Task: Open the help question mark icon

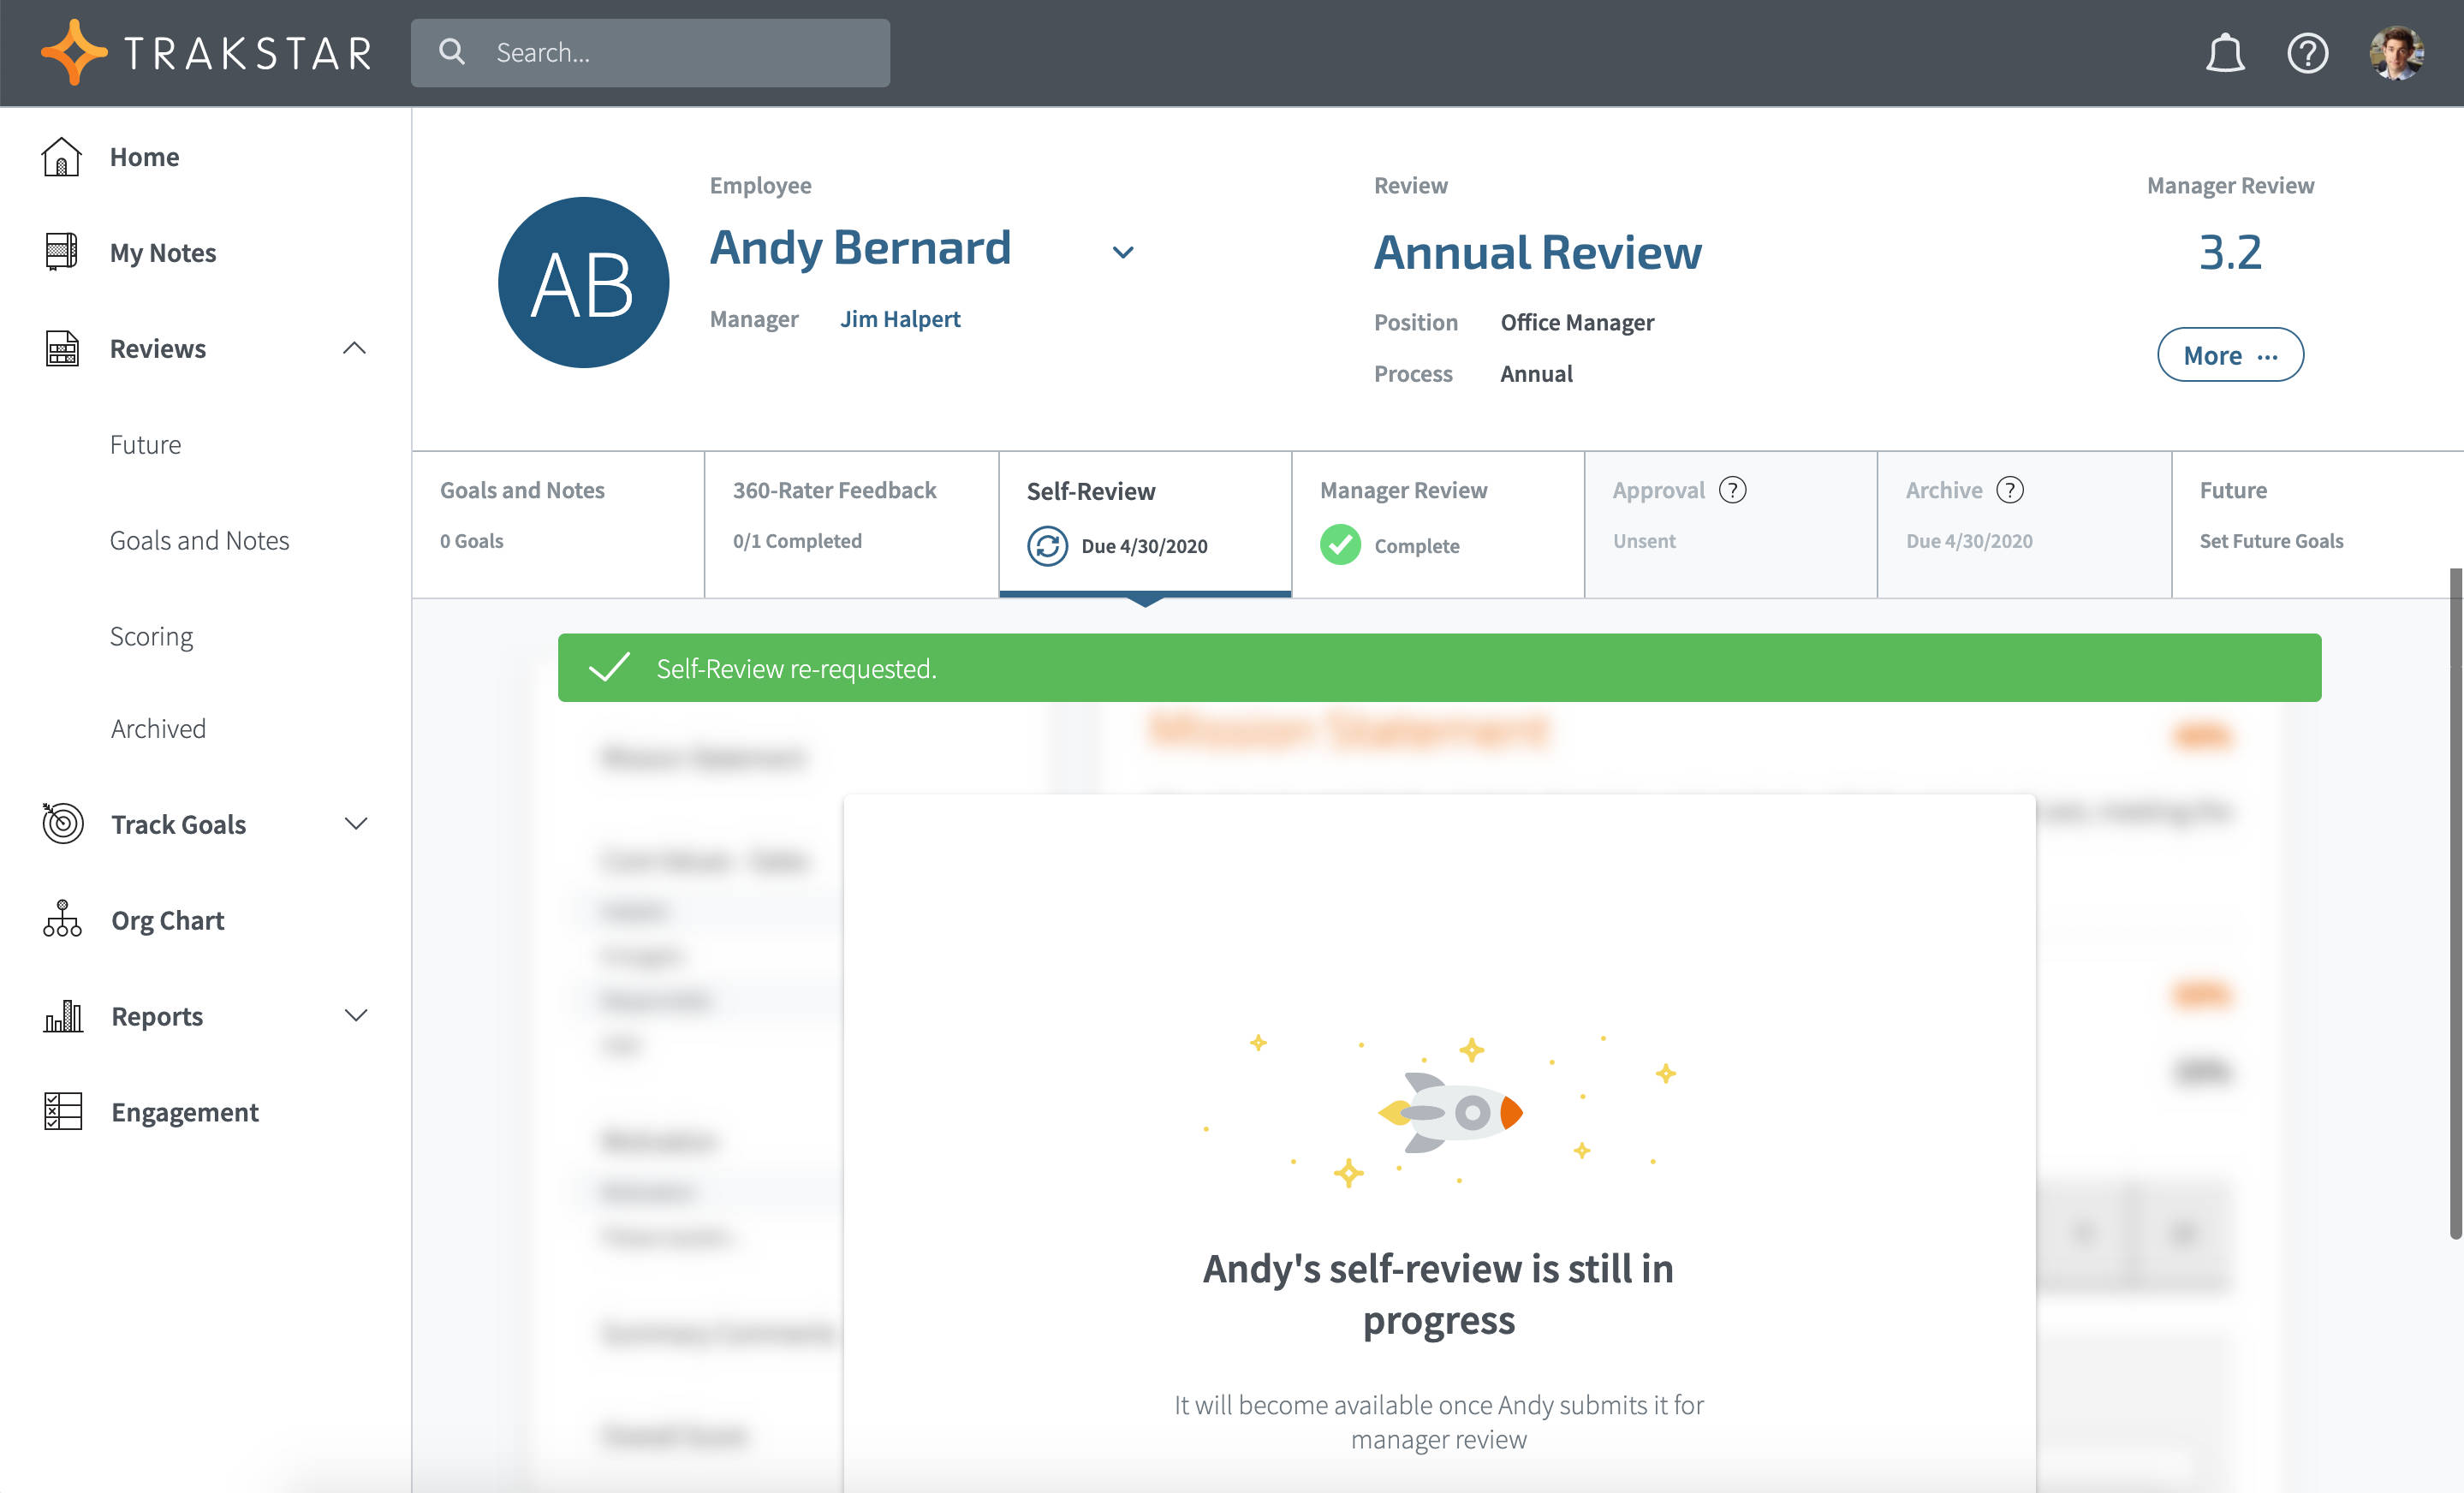Action: [x=2308, y=52]
